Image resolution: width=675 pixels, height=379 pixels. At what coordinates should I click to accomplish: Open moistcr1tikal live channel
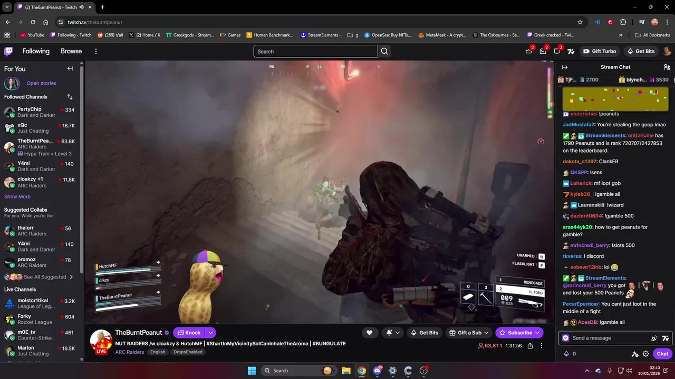tap(40, 303)
